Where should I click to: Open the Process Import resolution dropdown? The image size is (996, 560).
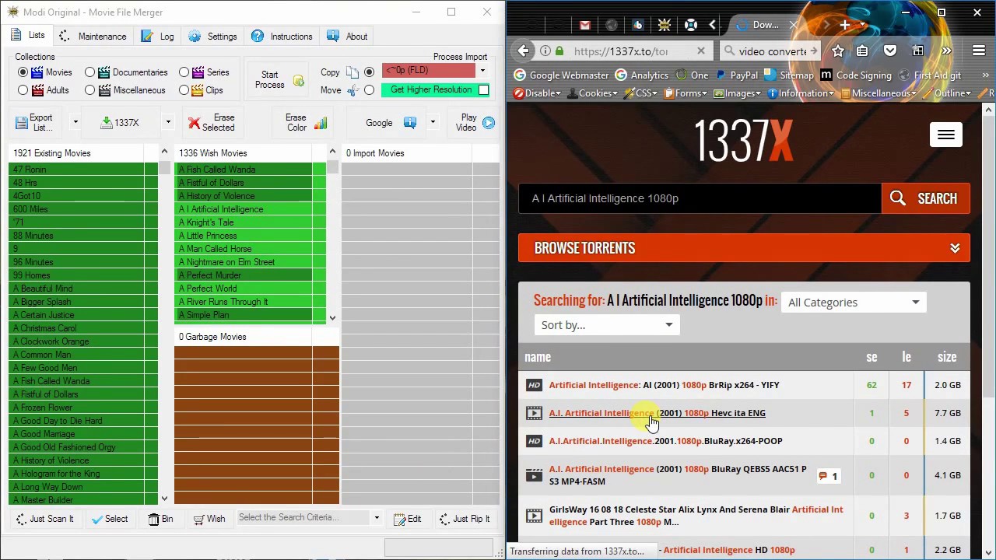point(482,71)
